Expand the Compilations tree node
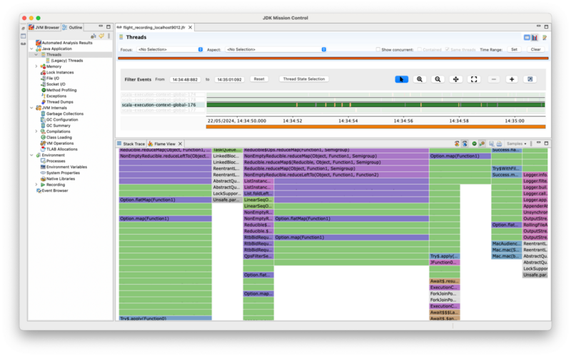This screenshot has width=571, height=356. (x=36, y=131)
